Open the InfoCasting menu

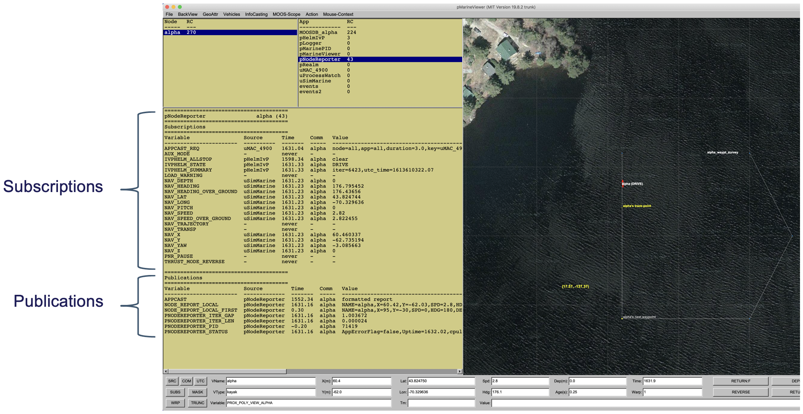pos(256,14)
